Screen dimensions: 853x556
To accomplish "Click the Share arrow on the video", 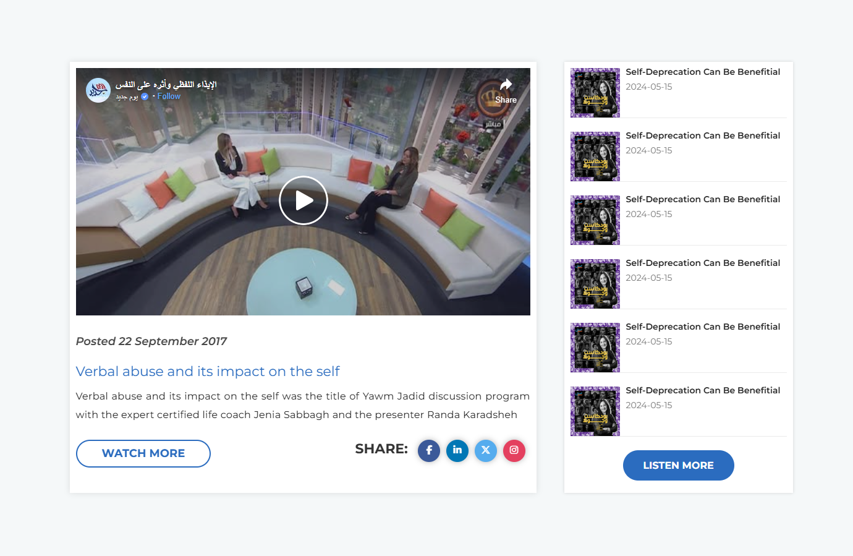I will [506, 90].
